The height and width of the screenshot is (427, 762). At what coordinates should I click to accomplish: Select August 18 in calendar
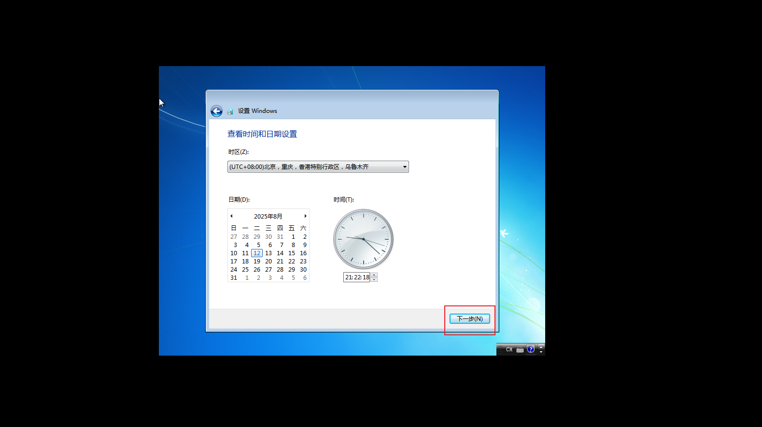click(245, 262)
